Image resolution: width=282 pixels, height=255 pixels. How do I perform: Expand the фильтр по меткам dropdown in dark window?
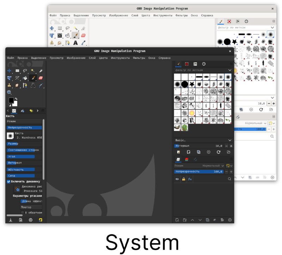pyautogui.click(x=230, y=70)
